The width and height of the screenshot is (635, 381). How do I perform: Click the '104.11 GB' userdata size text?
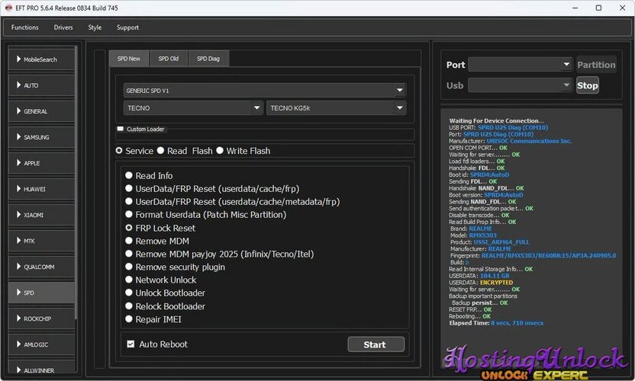pos(495,276)
